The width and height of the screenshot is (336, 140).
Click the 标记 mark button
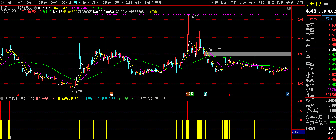280,3
